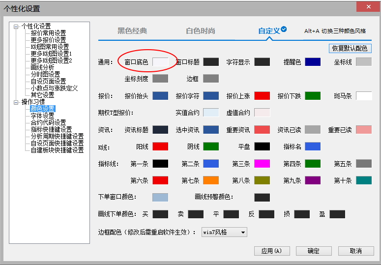Close the 个性化设置 dialog window

pos(369,7)
